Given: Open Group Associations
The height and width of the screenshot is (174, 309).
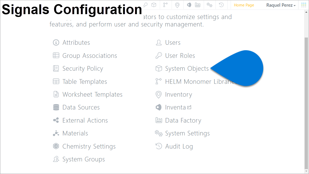Looking at the screenshot, I should 90,56.
